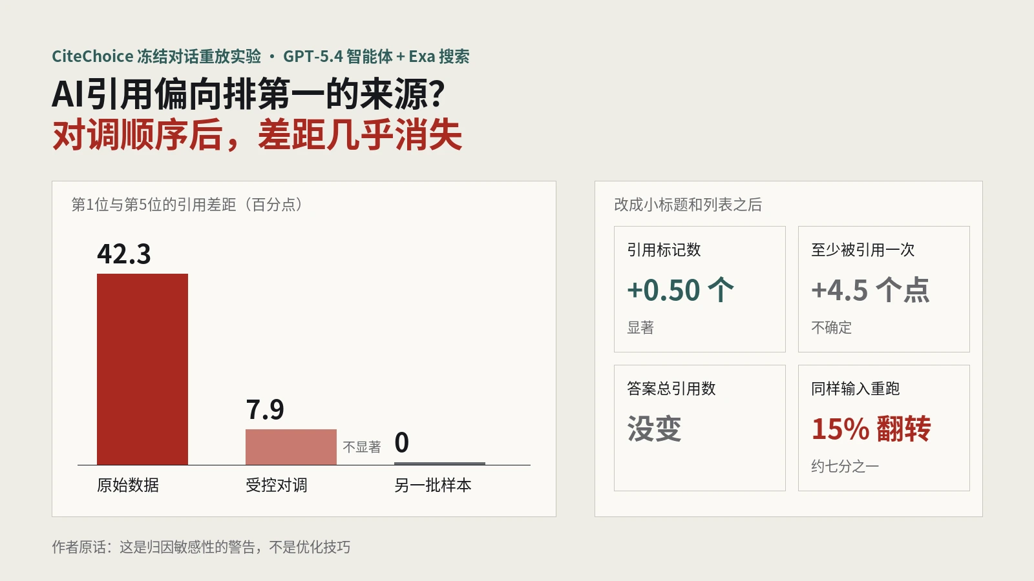Select the value label "42.3"
1034x581 pixels.
click(124, 254)
